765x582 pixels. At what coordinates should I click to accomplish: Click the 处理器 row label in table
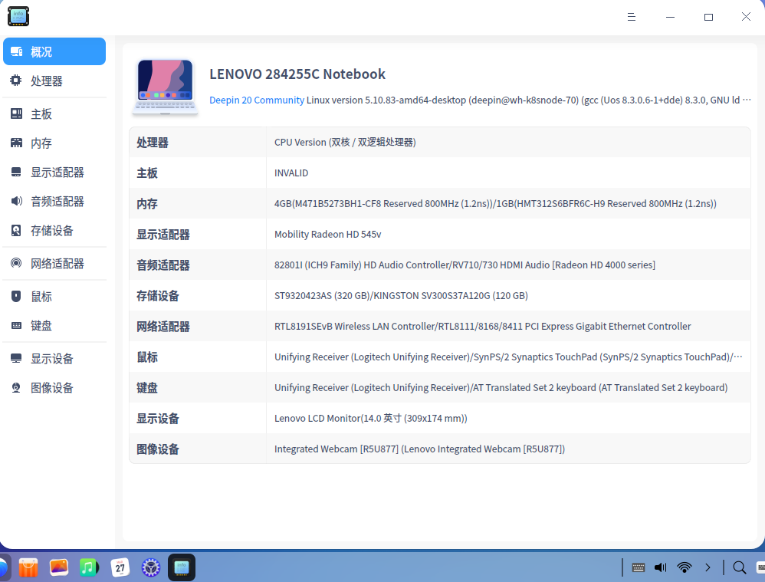(x=153, y=143)
